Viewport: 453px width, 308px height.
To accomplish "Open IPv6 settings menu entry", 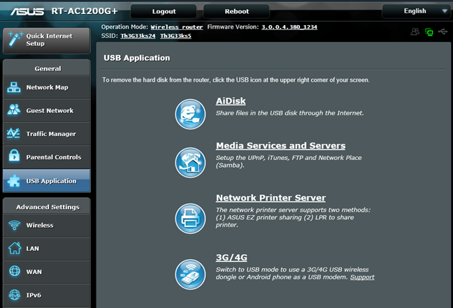I will click(x=47, y=295).
